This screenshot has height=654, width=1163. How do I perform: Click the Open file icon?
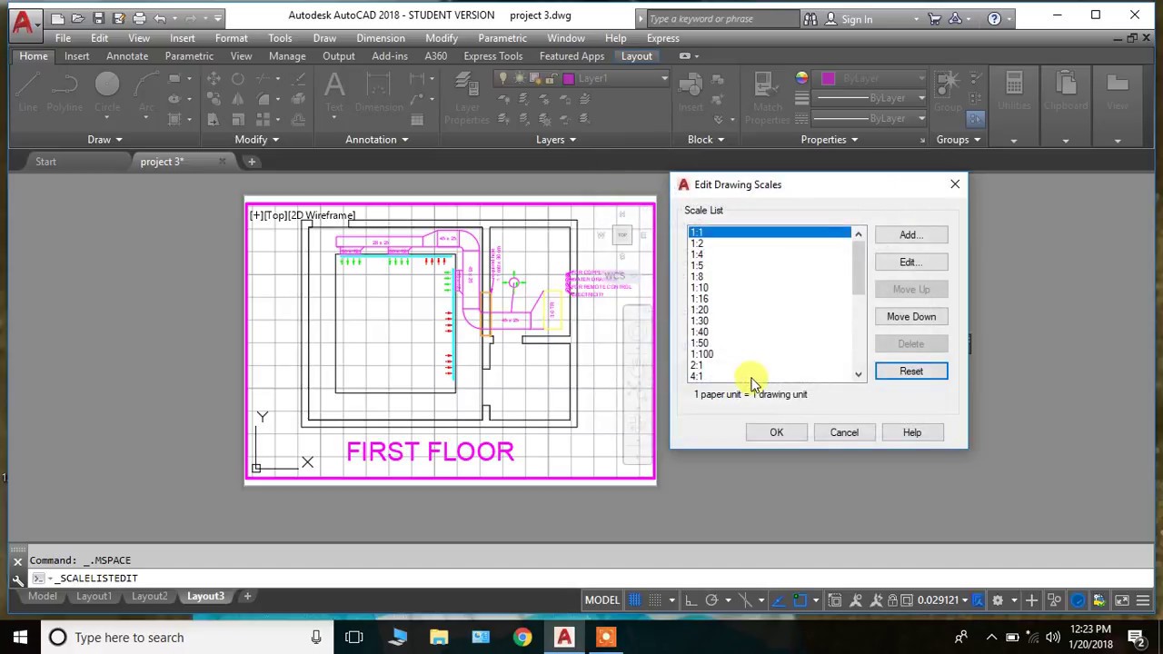(x=78, y=18)
